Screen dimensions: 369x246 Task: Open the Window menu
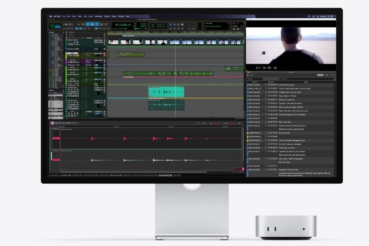[121, 16]
